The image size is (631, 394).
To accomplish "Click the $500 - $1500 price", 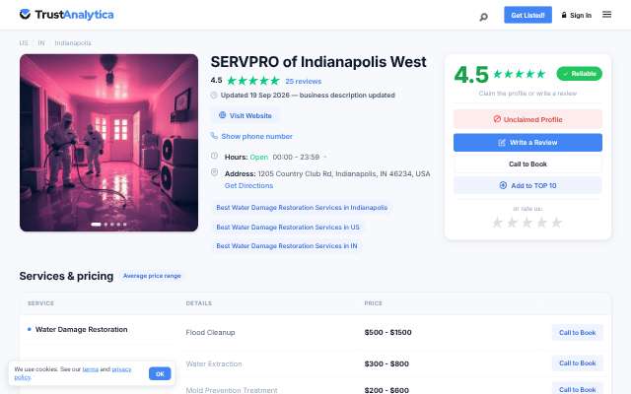I will click(x=387, y=333).
